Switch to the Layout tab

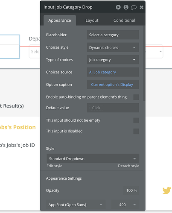tap(92, 20)
